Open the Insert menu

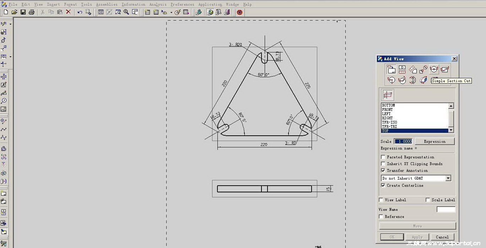click(53, 4)
